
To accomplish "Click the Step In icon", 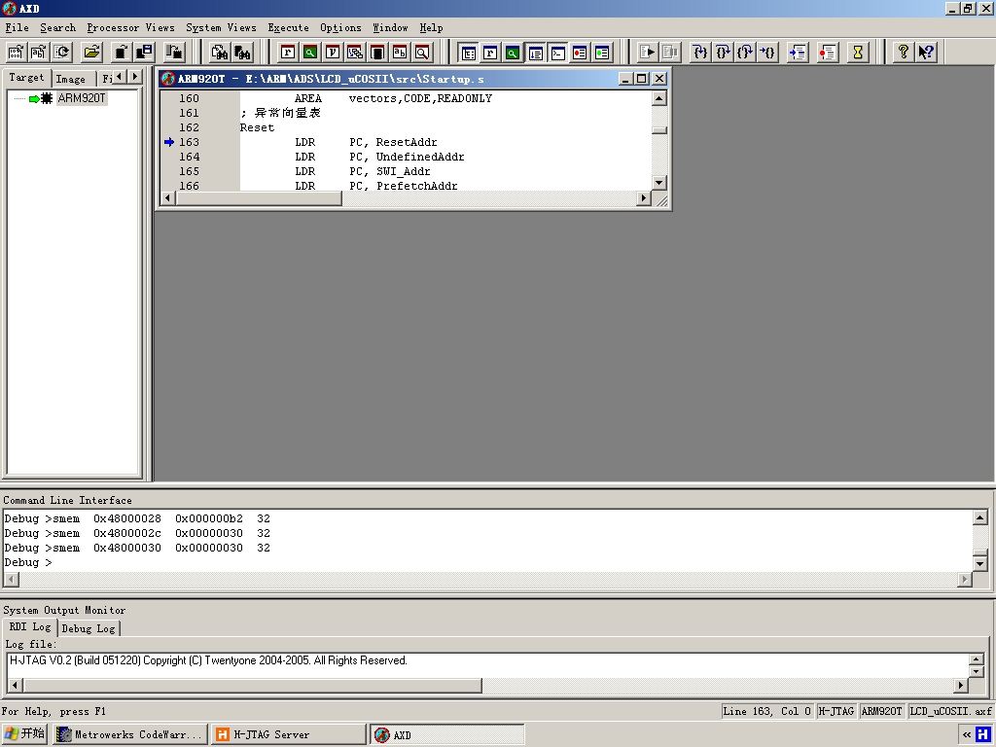I will (700, 53).
